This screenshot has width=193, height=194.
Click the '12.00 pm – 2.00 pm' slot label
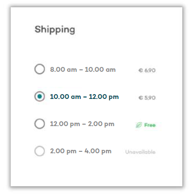[82, 124]
